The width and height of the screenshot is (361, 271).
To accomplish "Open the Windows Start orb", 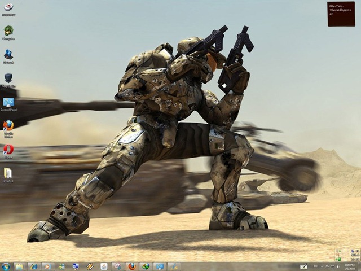I will 6,266.
